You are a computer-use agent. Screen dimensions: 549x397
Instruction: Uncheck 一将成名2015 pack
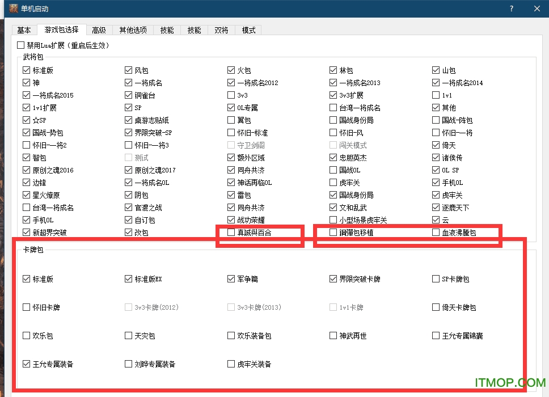[26, 95]
